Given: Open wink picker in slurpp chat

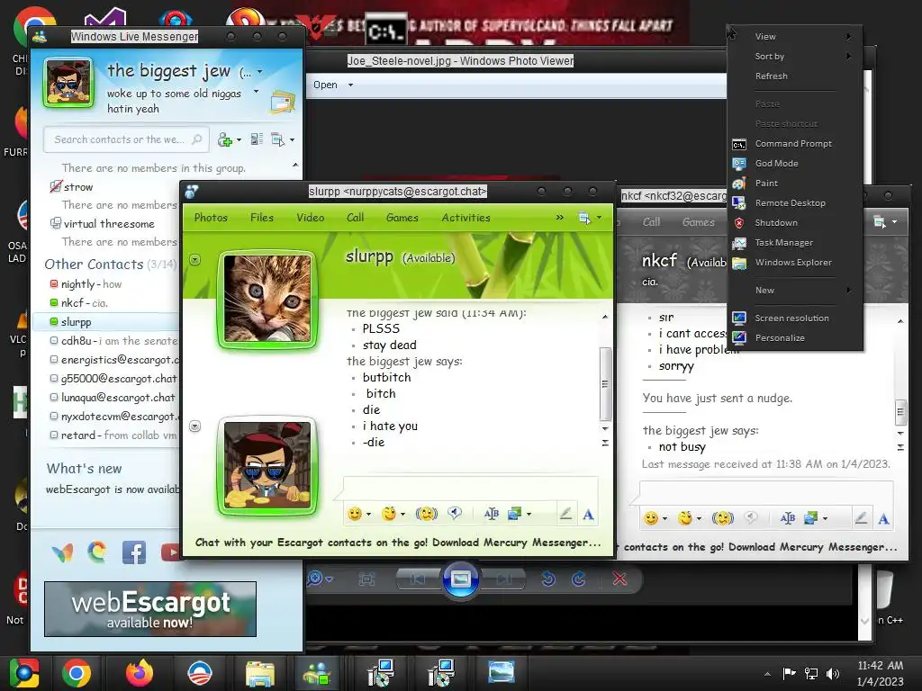Looking at the screenshot, I should point(389,514).
